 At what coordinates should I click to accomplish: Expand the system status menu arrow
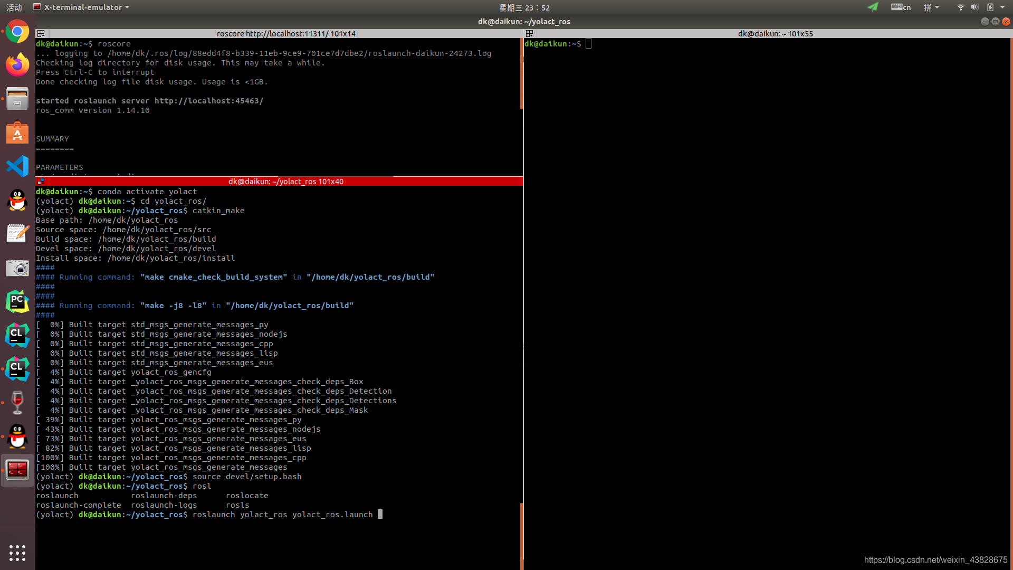click(1002, 7)
